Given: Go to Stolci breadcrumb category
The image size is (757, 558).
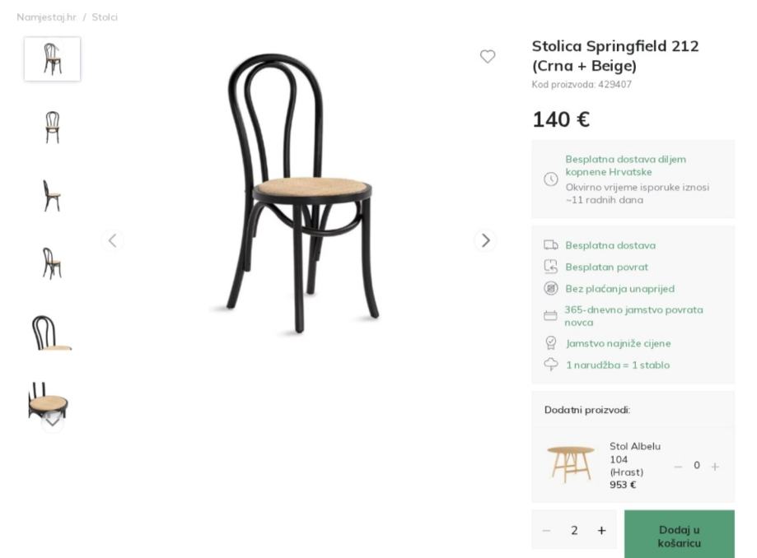Looking at the screenshot, I should (x=105, y=17).
